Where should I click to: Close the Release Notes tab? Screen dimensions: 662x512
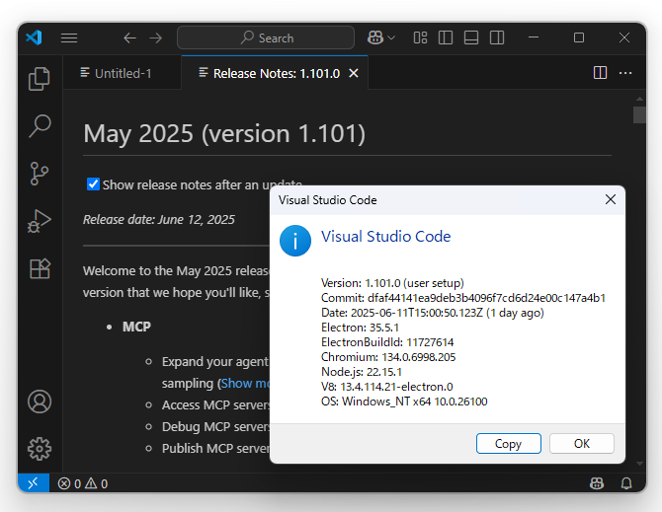(x=354, y=73)
